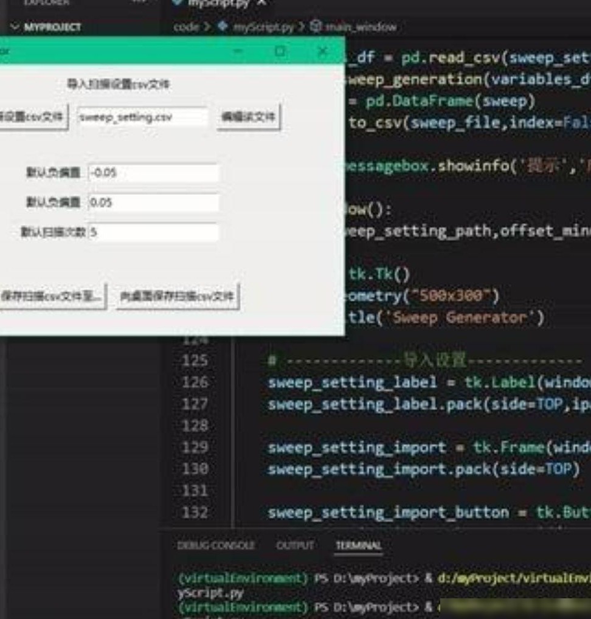This screenshot has height=619, width=591.
Task: Select the TERMINAL panel tab
Action: click(x=359, y=545)
